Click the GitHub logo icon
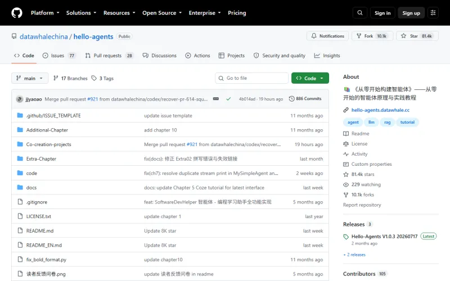Screen dimensions: 450x281 click(17, 13)
